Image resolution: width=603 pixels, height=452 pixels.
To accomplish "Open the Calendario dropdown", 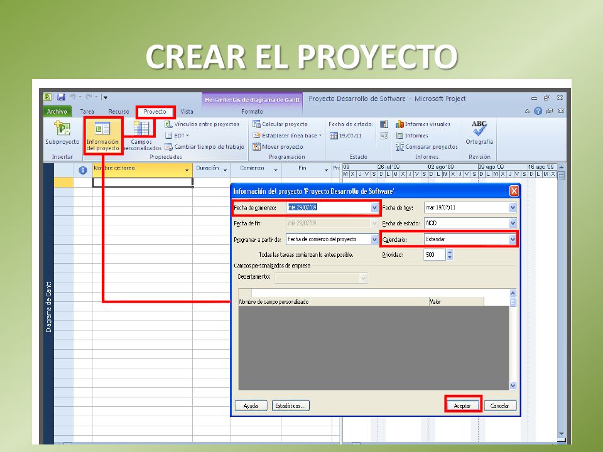I will click(x=513, y=239).
